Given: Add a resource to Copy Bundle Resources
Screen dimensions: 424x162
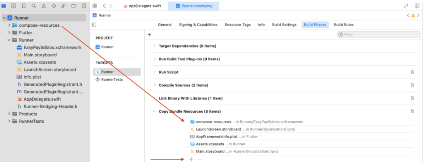Looking at the screenshot, I should (191, 159).
